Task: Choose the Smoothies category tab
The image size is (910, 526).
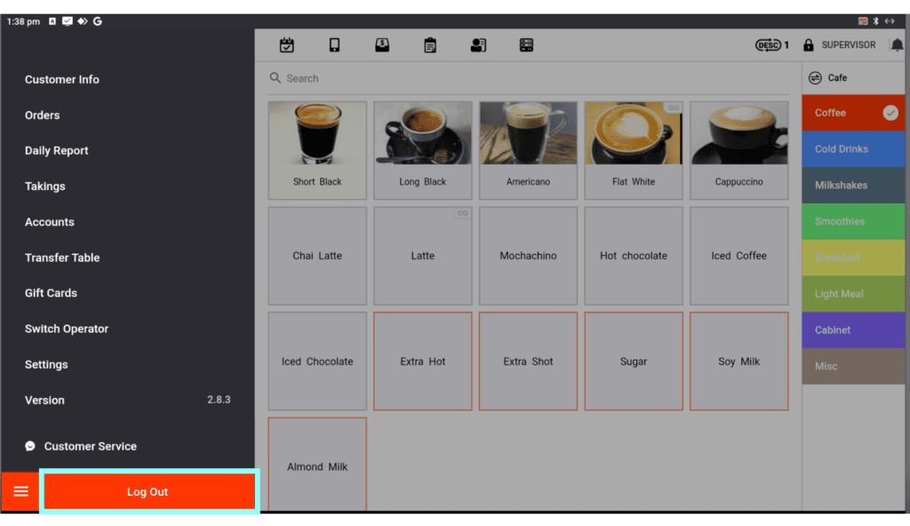Action: point(853,221)
